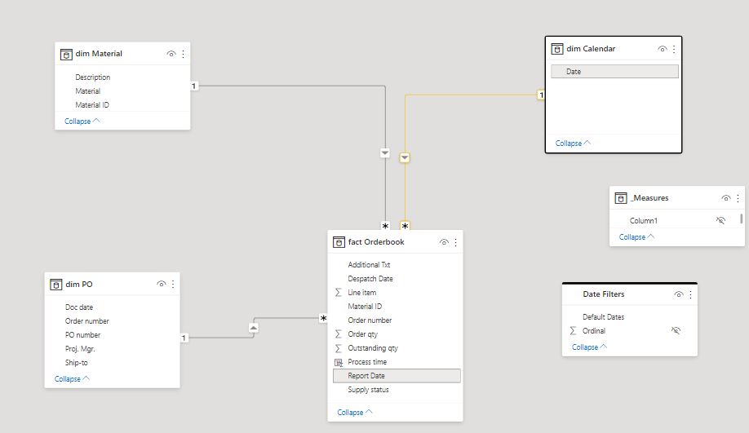Open more options for Date Filters
This screenshot has height=433, width=749.
690,294
